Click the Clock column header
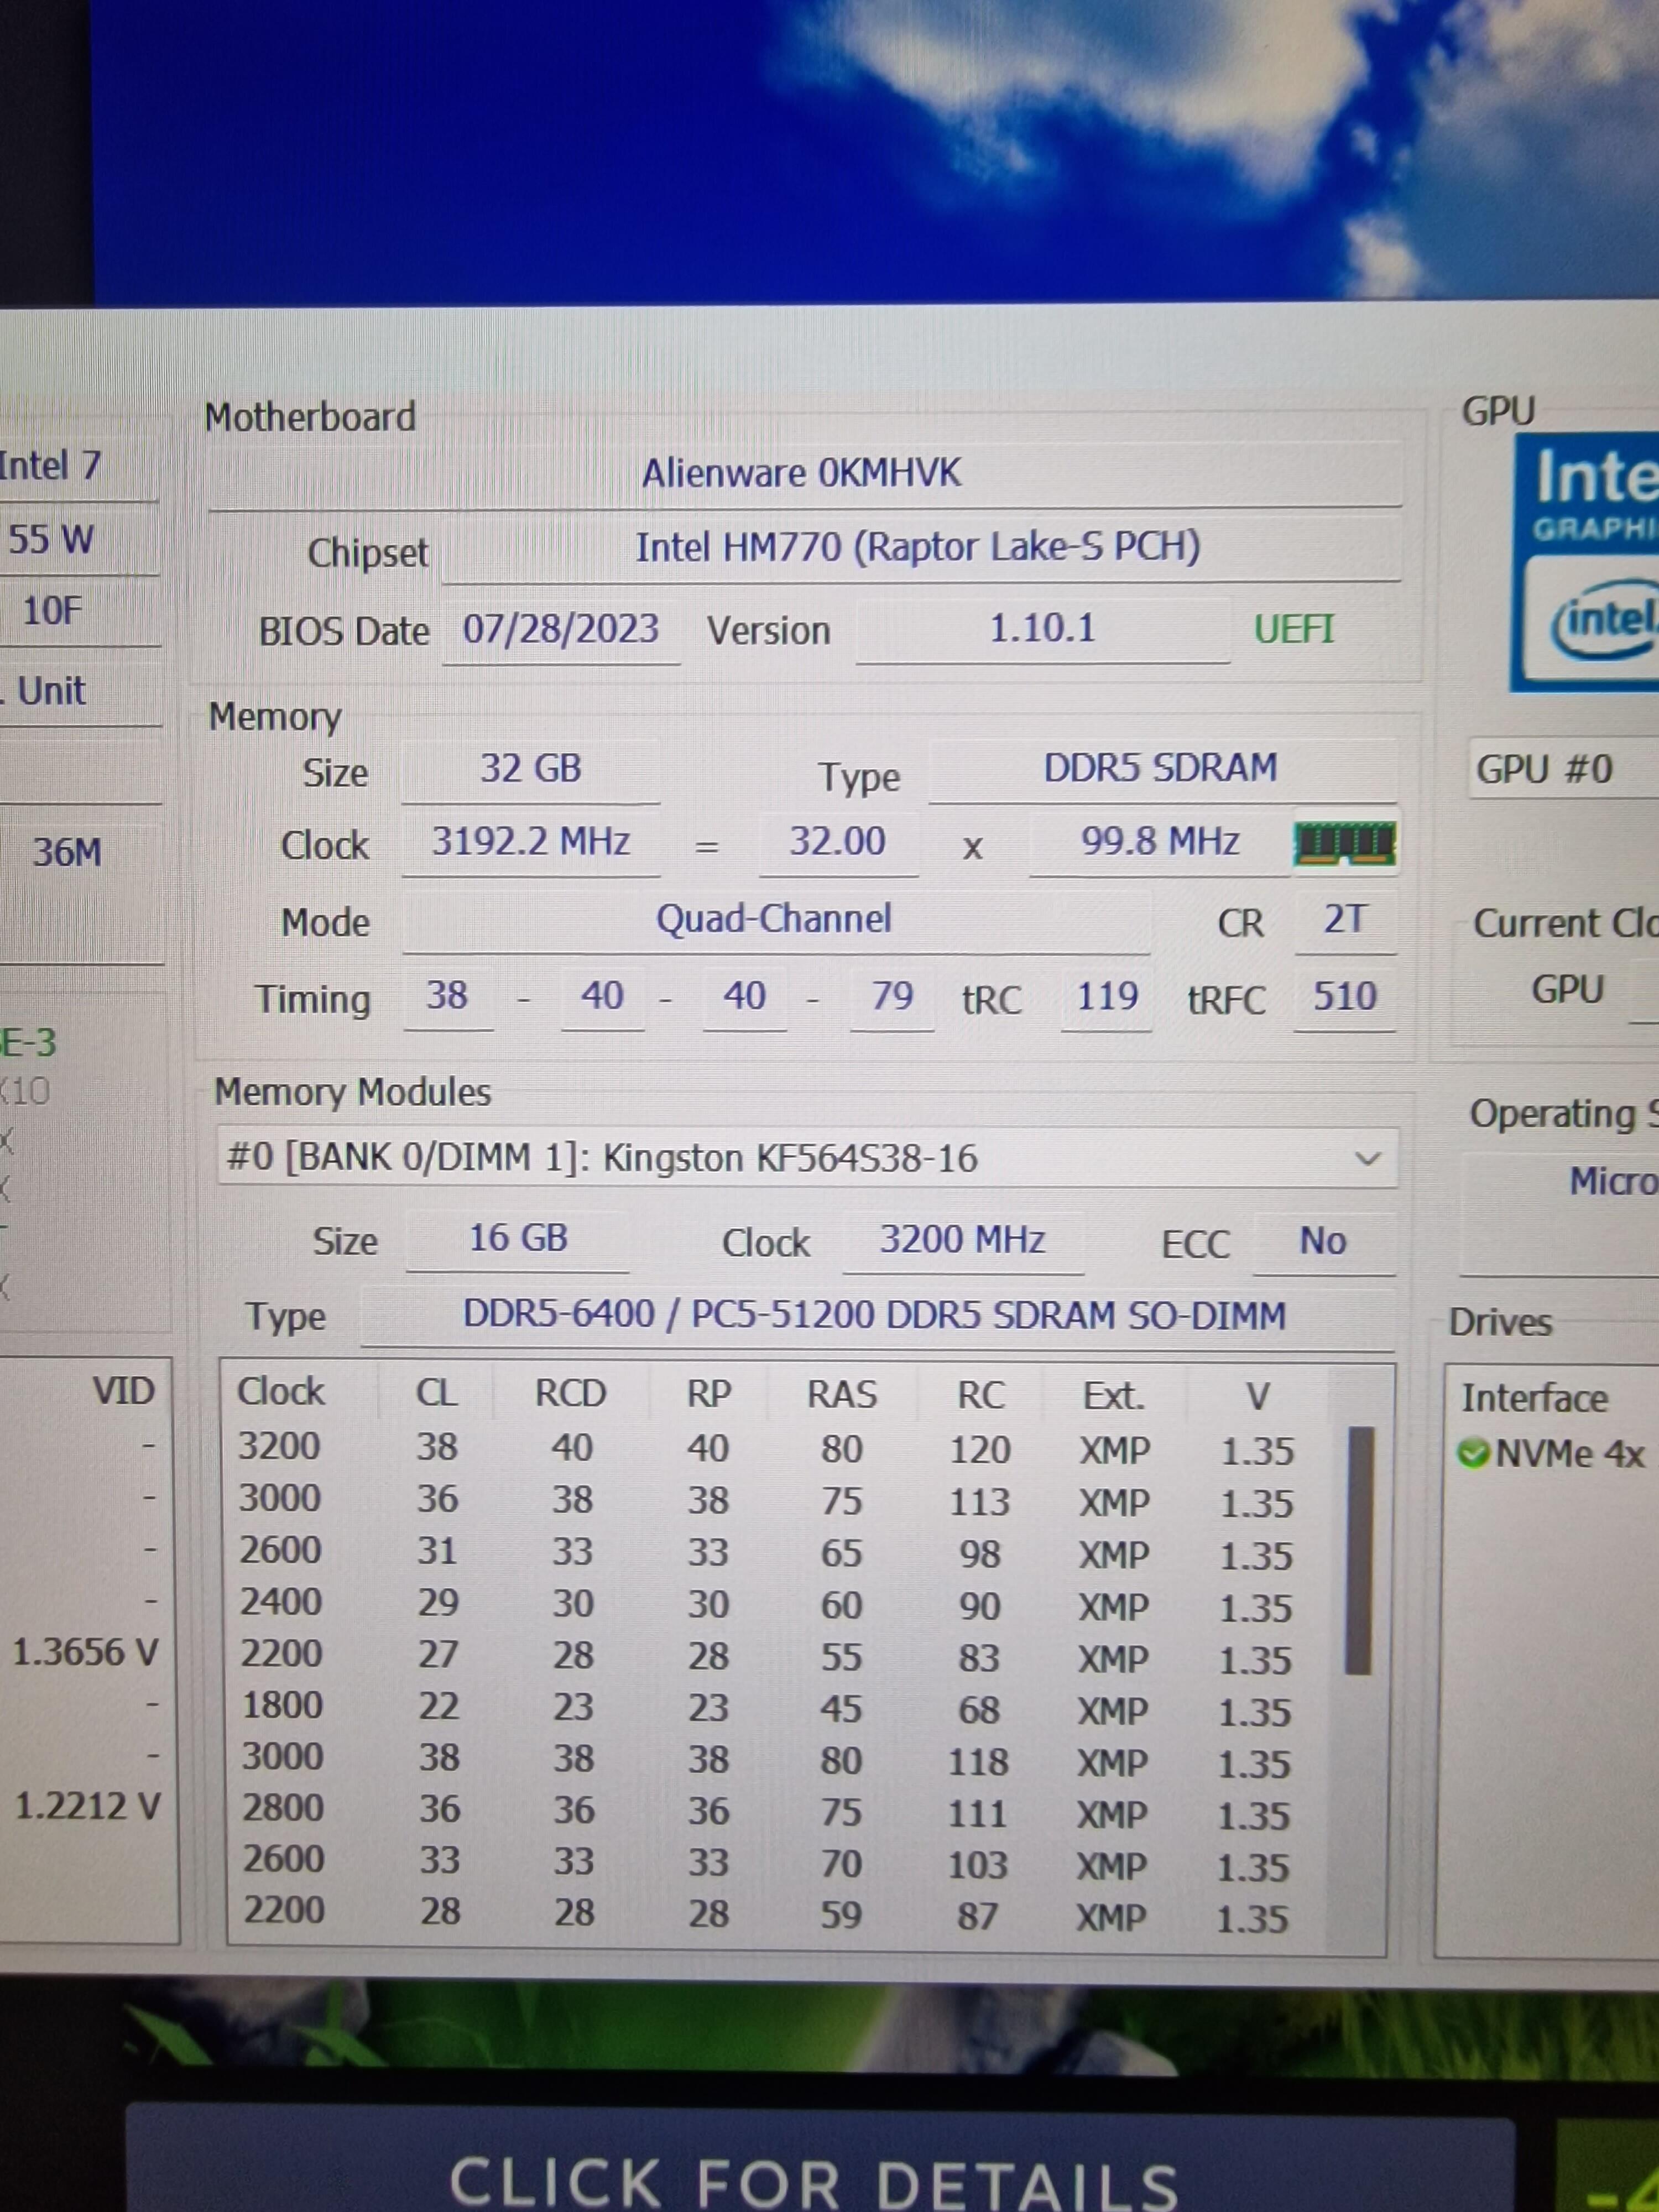This screenshot has height=2212, width=1659. click(281, 1392)
